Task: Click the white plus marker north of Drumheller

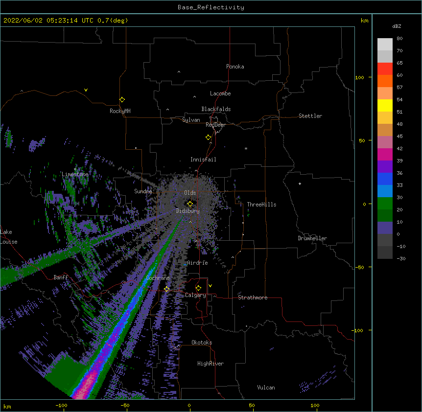Action: pyautogui.click(x=300, y=183)
